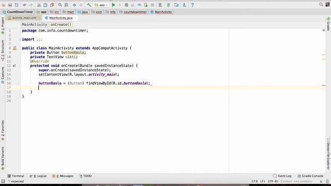Click the LF line separator selector
331x186 pixels.
(263, 181)
